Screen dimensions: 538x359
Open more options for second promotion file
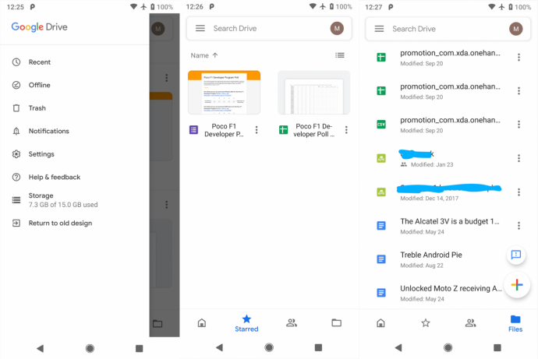click(x=519, y=91)
